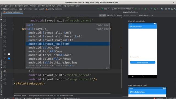Open the Structure tool window sidebar
This screenshot has height=99, width=176.
1,64
